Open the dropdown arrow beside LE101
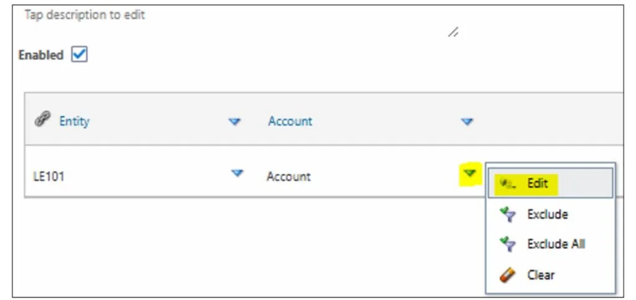This screenshot has height=300, width=636. coord(237,174)
